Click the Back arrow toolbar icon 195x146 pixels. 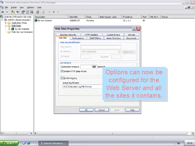coord(2,12)
